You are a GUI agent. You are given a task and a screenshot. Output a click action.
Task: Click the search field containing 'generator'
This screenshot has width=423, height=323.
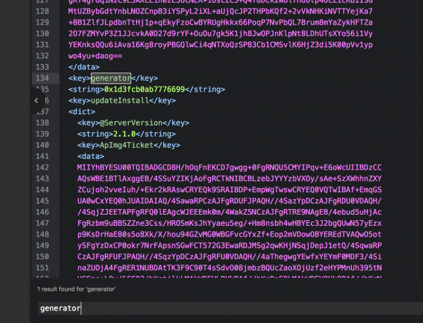[211, 308]
